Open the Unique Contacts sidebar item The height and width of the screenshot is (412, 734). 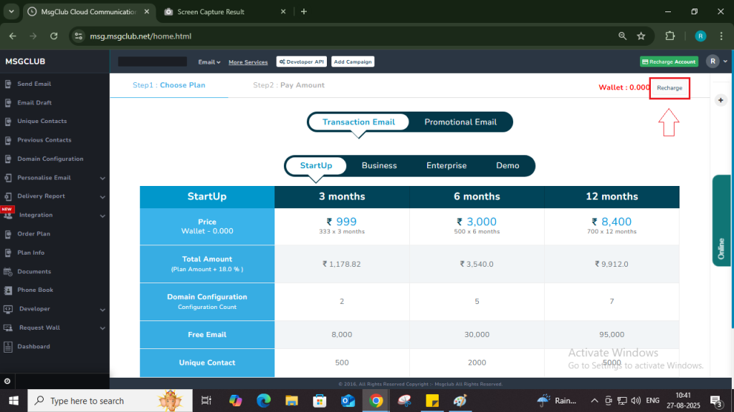(42, 121)
